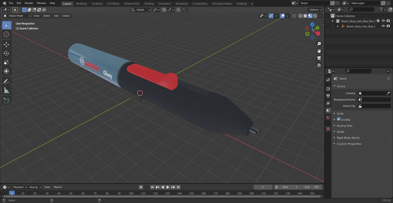Click the play animation button
Screen dimensions: 393x203
[168, 187]
